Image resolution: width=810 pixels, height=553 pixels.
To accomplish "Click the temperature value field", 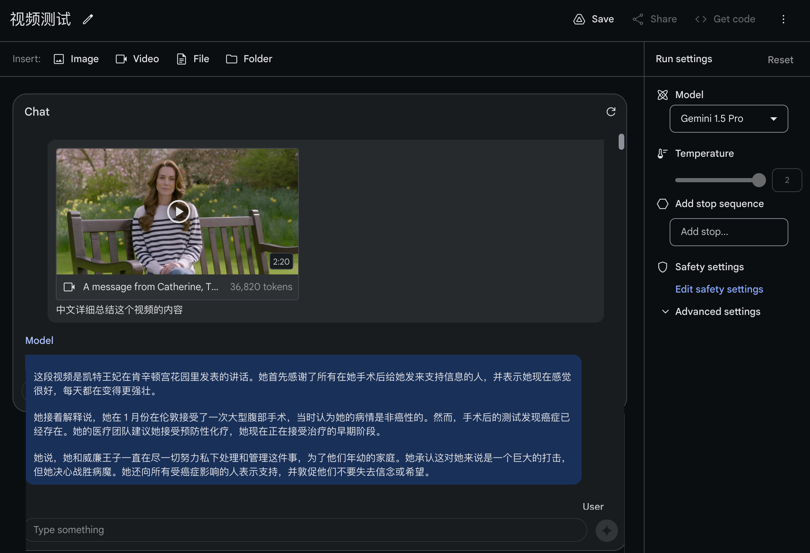I will click(787, 180).
